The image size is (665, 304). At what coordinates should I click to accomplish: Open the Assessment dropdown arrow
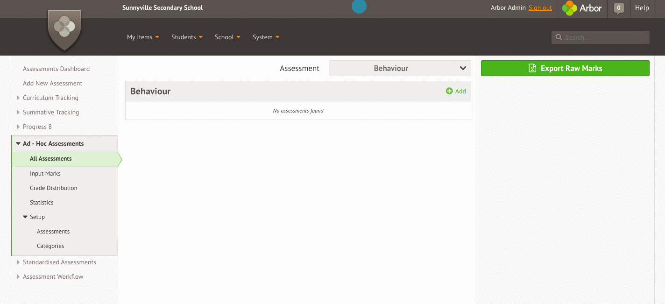pos(463,68)
